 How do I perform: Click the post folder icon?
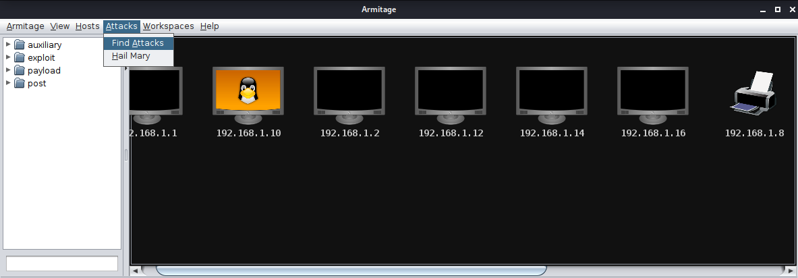coord(20,83)
